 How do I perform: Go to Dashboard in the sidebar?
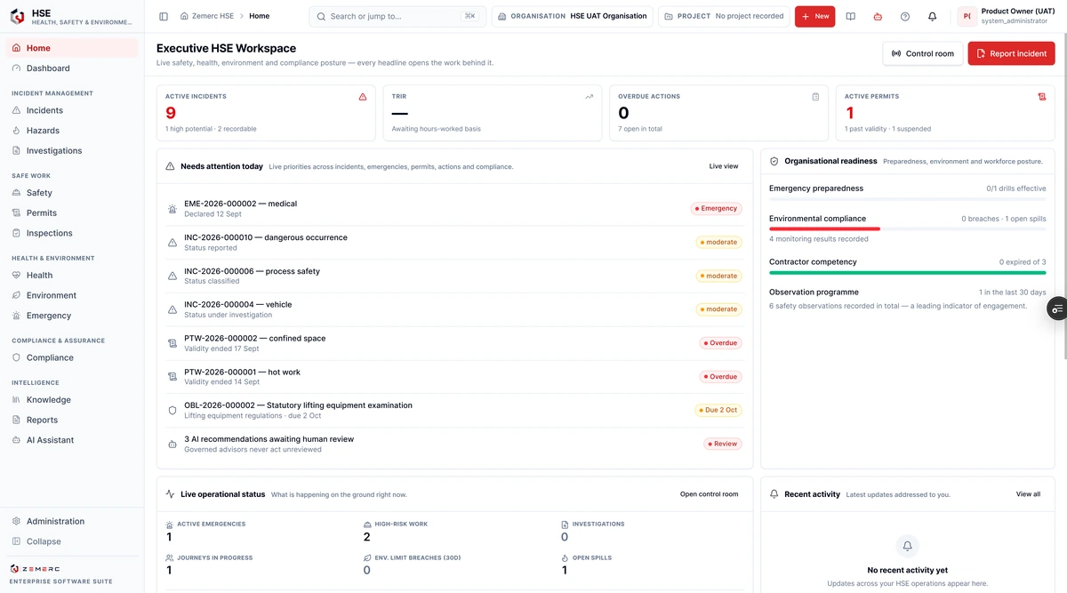72,68
